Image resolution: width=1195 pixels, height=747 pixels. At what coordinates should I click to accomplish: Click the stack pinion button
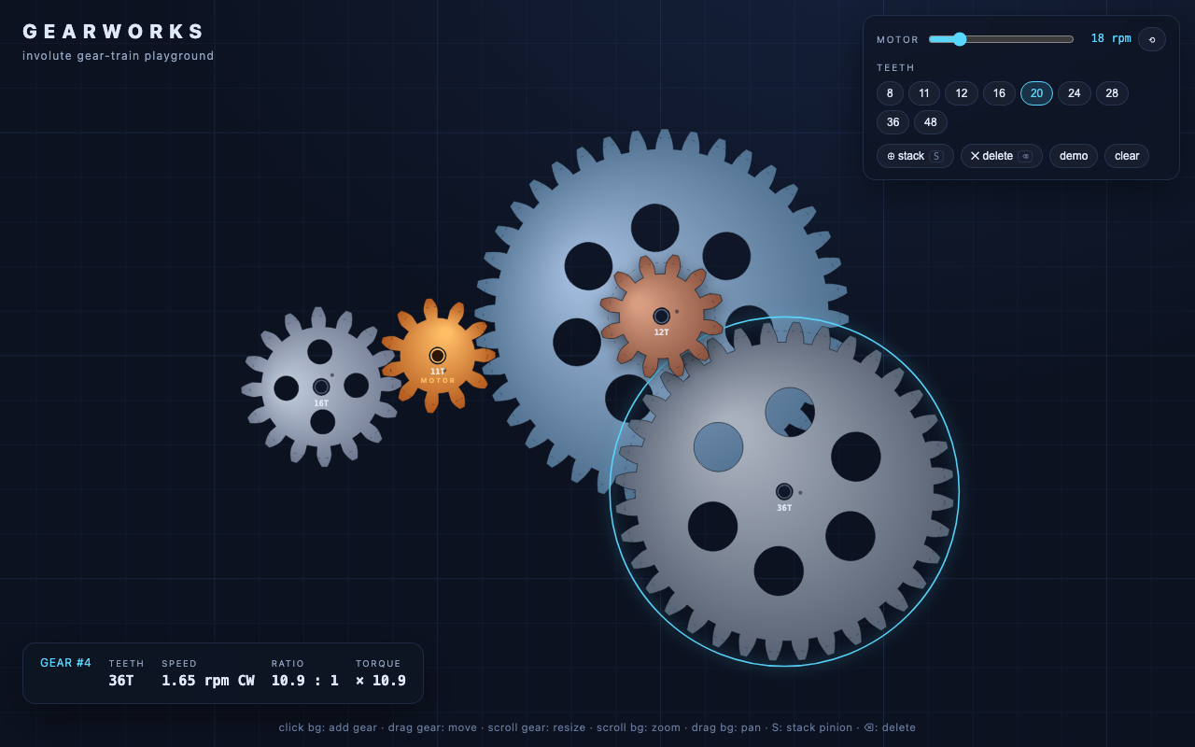915,156
